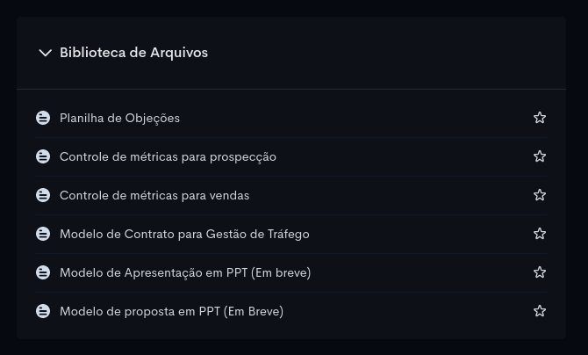Star the Modelo de Apresentação em PPT file
The image size is (588, 355).
pos(540,272)
